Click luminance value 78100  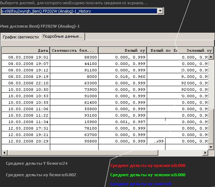(90, 128)
